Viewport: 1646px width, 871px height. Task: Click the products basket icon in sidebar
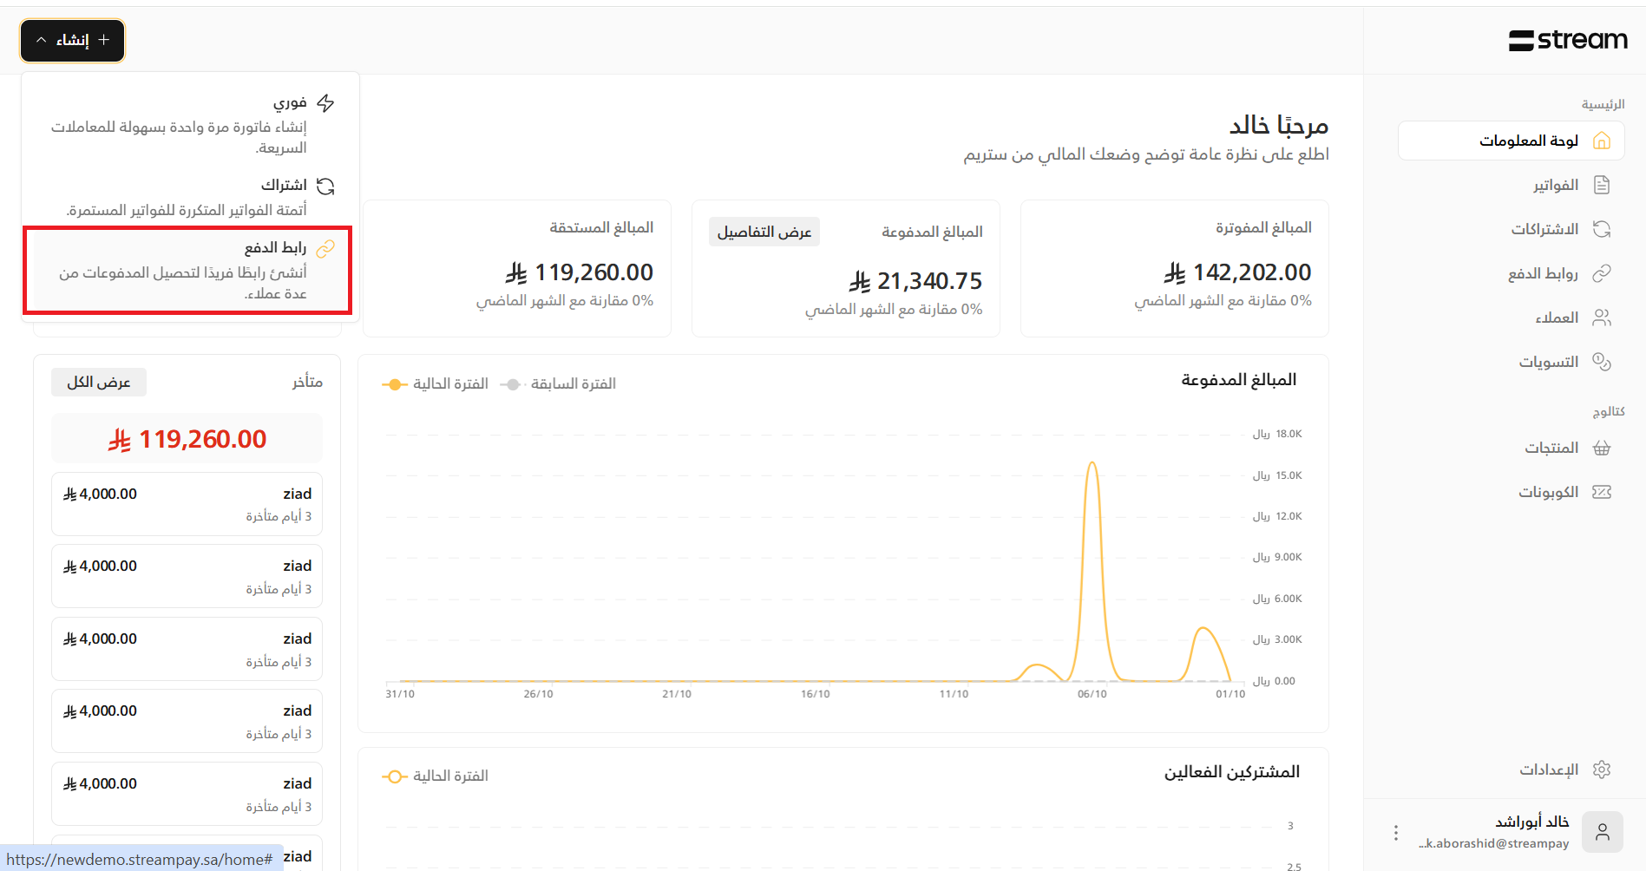(1601, 448)
